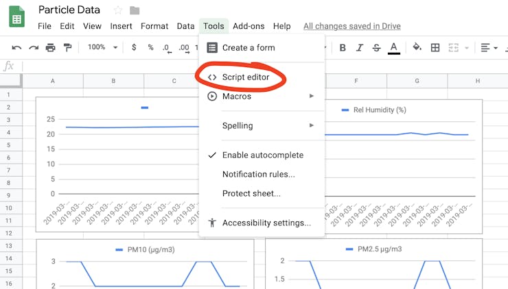Toggle the Enable autocomplete option

click(x=262, y=155)
